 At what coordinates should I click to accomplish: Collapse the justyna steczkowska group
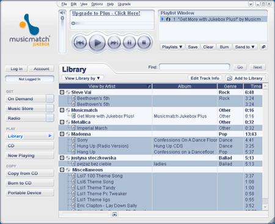pyautogui.click(x=62, y=158)
